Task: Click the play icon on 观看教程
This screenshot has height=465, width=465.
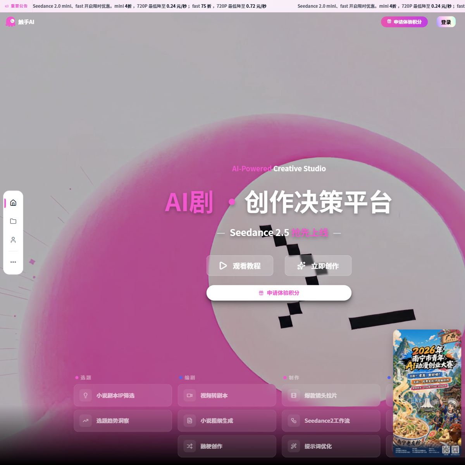Action: coord(223,266)
